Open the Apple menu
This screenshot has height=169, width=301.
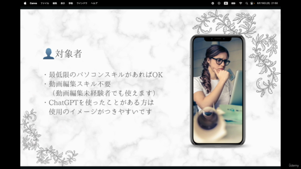pos(25,3)
